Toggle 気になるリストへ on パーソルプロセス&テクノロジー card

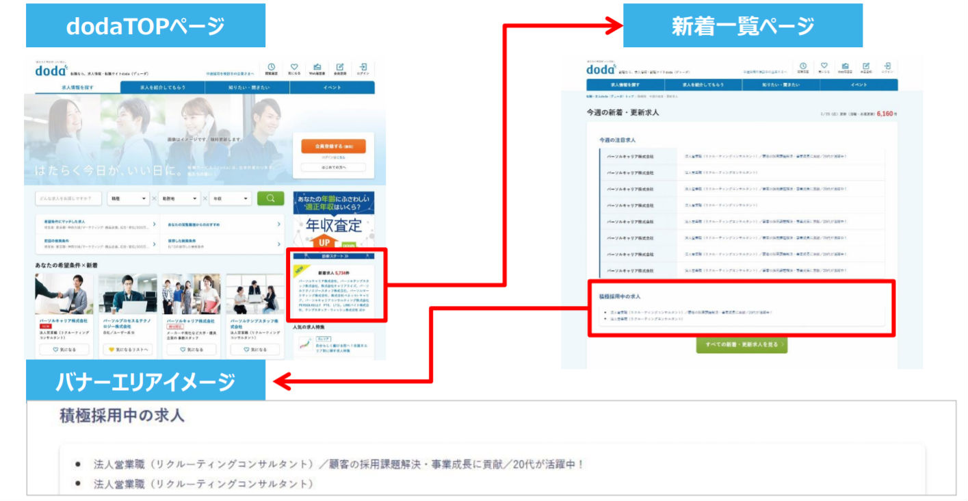coord(128,350)
